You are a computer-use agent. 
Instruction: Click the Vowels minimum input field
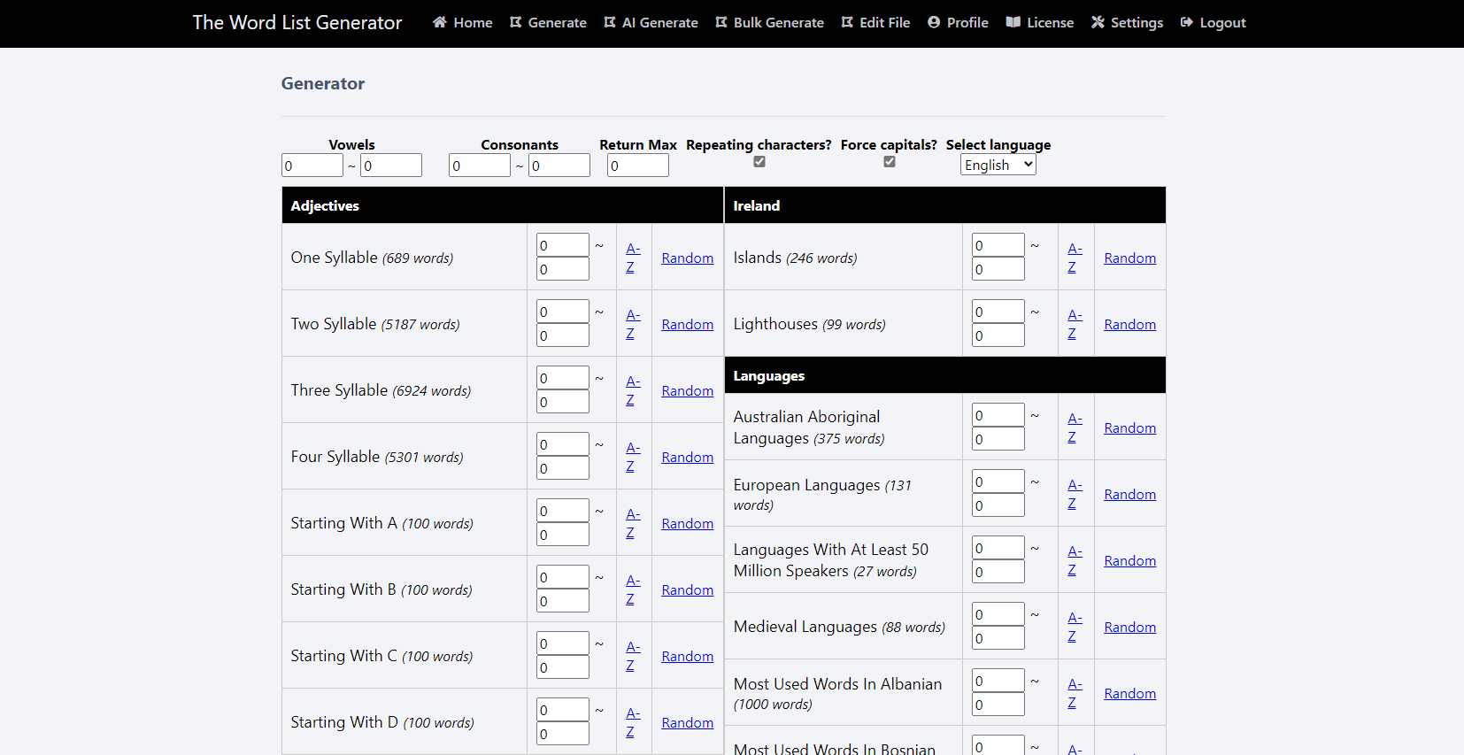click(312, 166)
